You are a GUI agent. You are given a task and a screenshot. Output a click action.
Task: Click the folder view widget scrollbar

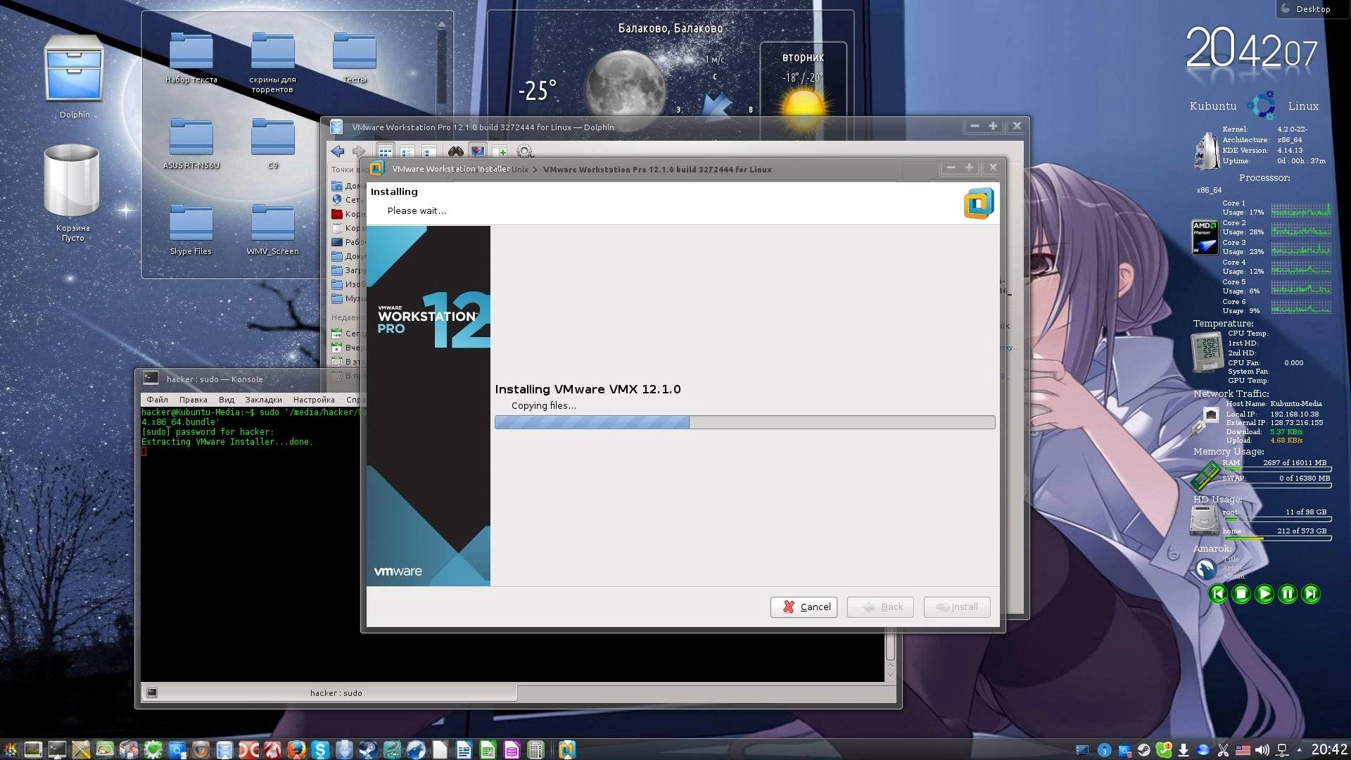442,63
